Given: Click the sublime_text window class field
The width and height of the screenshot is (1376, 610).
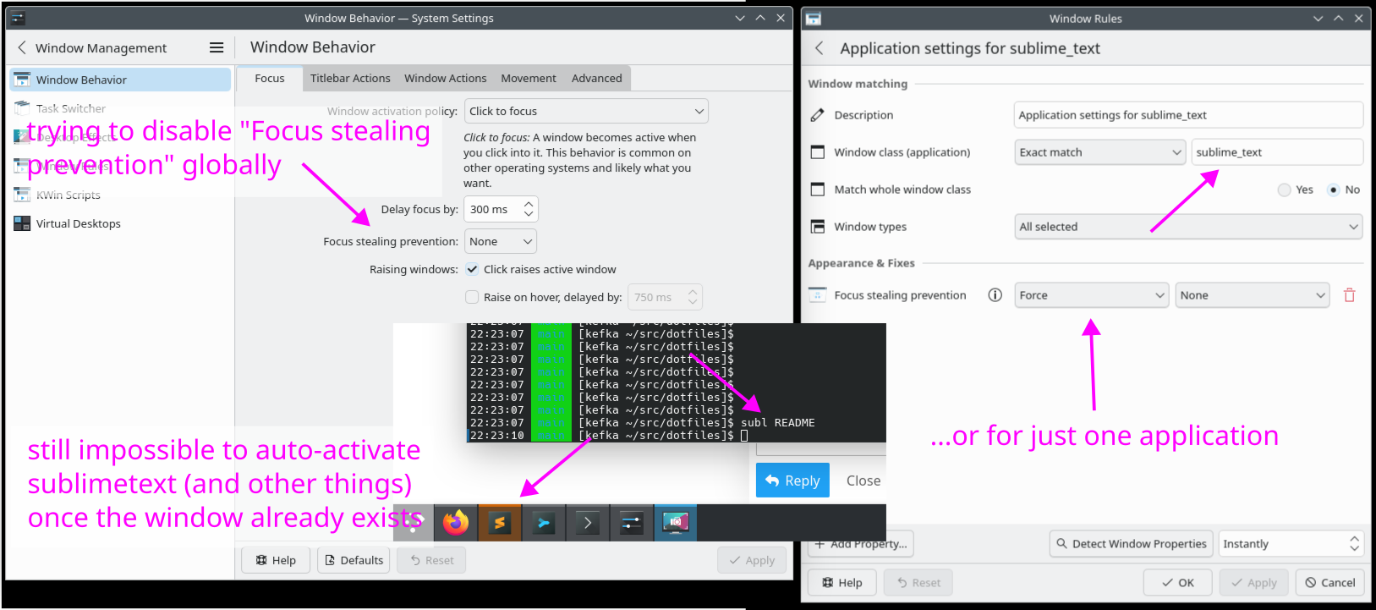Looking at the screenshot, I should [1277, 152].
